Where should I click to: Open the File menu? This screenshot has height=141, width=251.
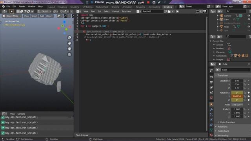[8, 7]
